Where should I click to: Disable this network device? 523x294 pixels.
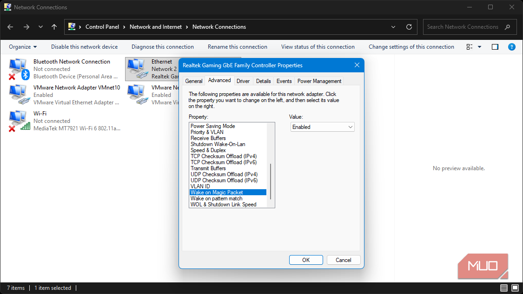tap(85, 47)
